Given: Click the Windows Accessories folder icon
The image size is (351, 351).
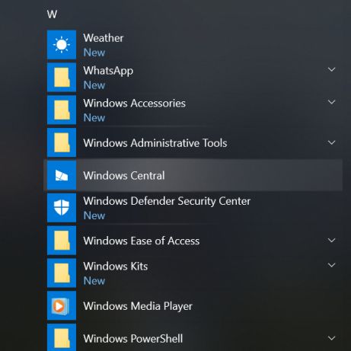Looking at the screenshot, I should pyautogui.click(x=62, y=110).
